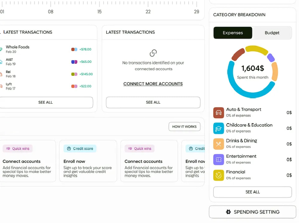The image size is (299, 224).
Task: Click the How It Works button
Action: click(184, 127)
